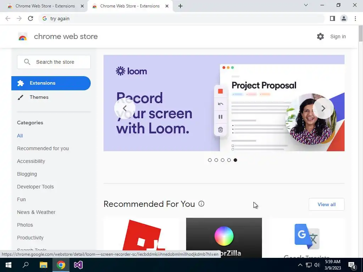This screenshot has height=272, width=363.
Task: Open the network tray icon
Action: 309,265
